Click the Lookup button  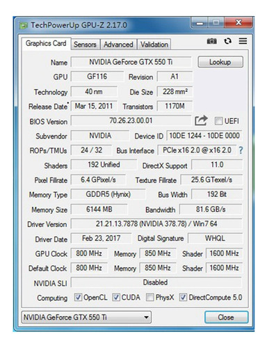(x=220, y=62)
